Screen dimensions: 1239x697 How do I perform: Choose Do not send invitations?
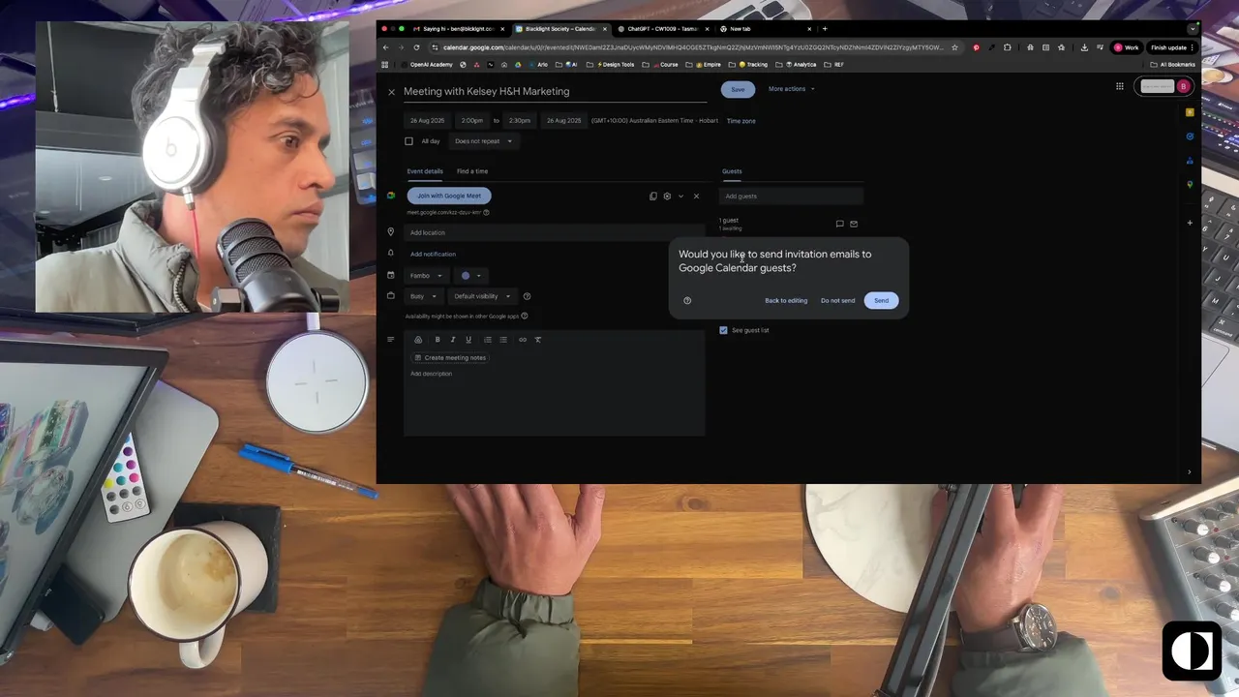837,300
